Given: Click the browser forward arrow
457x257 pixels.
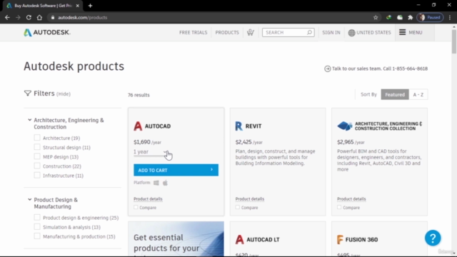Looking at the screenshot, I should pyautogui.click(x=18, y=17).
